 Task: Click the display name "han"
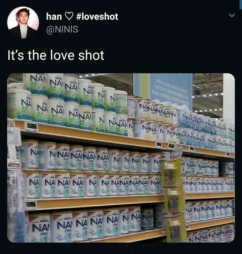click(54, 16)
